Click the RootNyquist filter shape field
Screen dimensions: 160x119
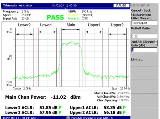click(144, 23)
